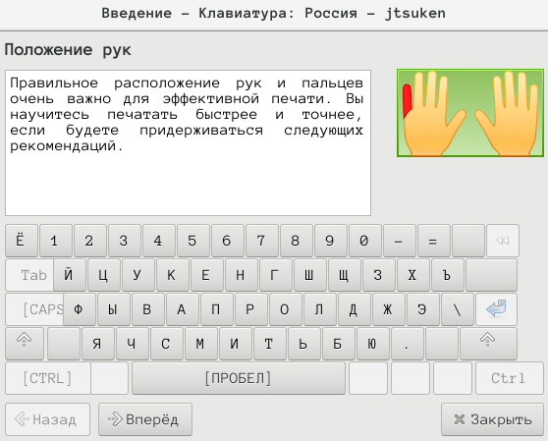Click the number 5 key
The width and height of the screenshot is (548, 441).
pos(192,241)
